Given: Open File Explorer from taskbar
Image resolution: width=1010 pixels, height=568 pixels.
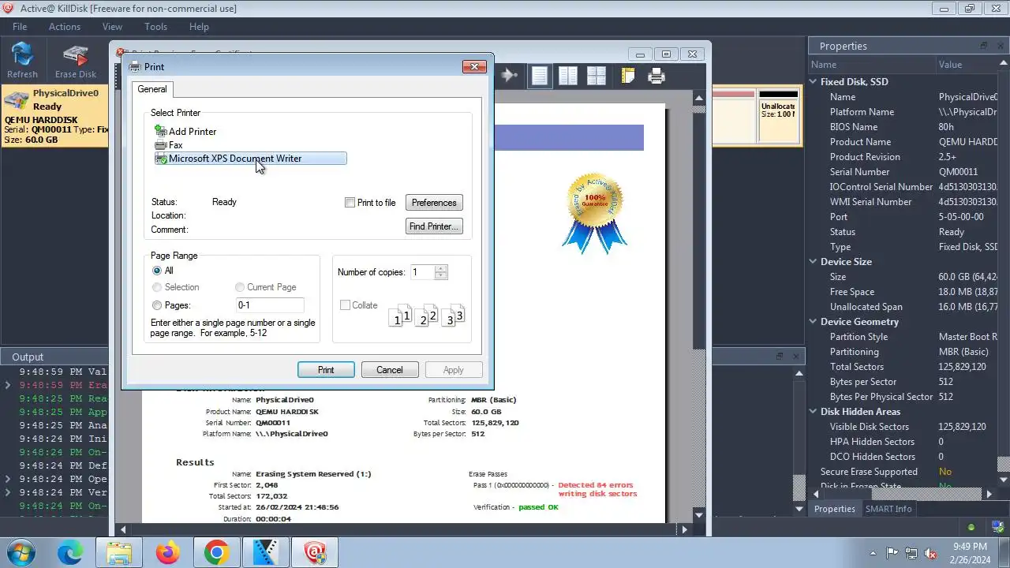Looking at the screenshot, I should pyautogui.click(x=118, y=553).
